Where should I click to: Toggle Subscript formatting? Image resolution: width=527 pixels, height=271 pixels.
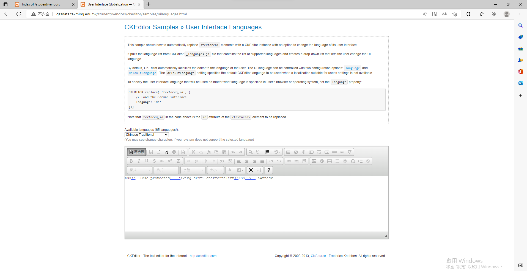[x=162, y=161]
